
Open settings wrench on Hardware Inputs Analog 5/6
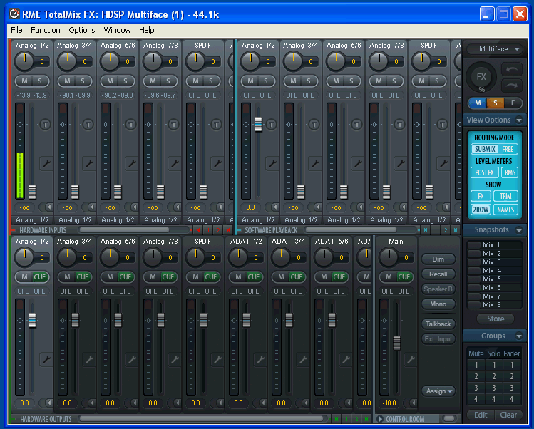point(132,163)
